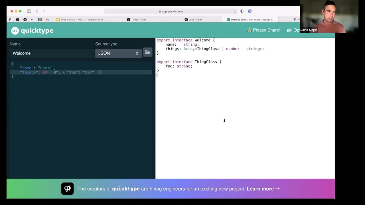Toggle the eye-slash Options icon
The width and height of the screenshot is (365, 205).
tap(289, 30)
